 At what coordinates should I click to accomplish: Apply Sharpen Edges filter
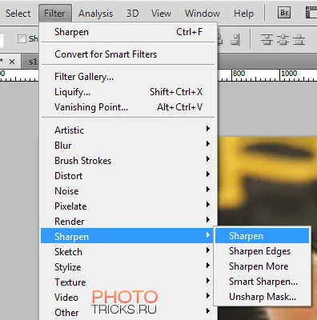[x=262, y=251]
